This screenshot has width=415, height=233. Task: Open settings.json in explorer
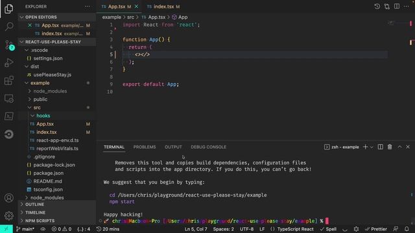point(57,58)
